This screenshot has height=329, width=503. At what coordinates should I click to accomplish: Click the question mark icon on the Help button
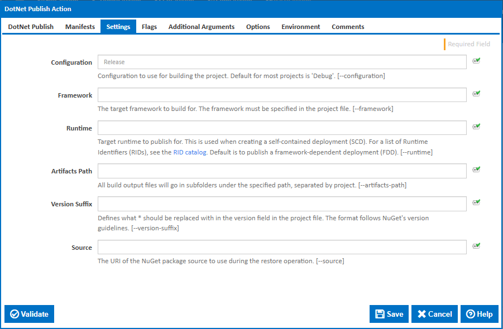pyautogui.click(x=470, y=314)
